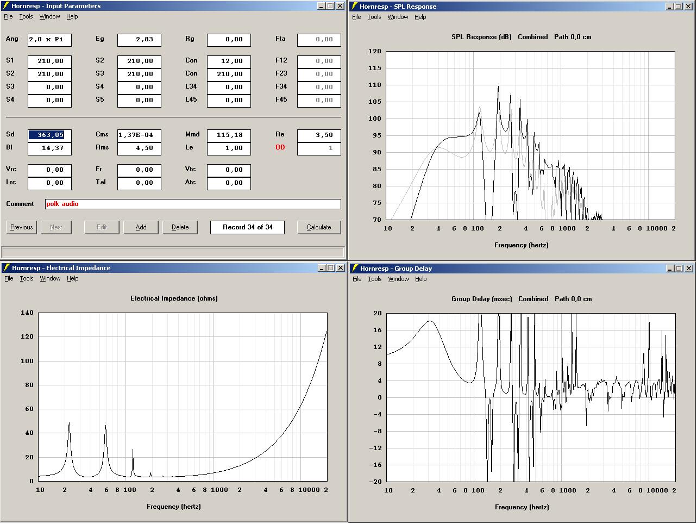
Task: Select the Cms field showing 1,37E-04
Action: coord(139,135)
